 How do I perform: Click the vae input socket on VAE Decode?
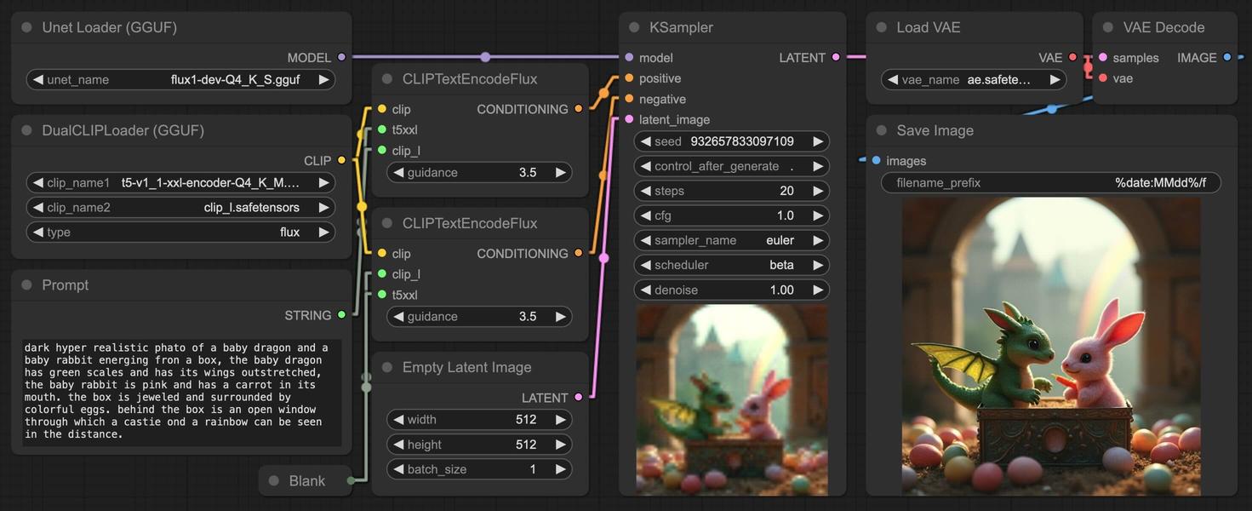click(1103, 78)
